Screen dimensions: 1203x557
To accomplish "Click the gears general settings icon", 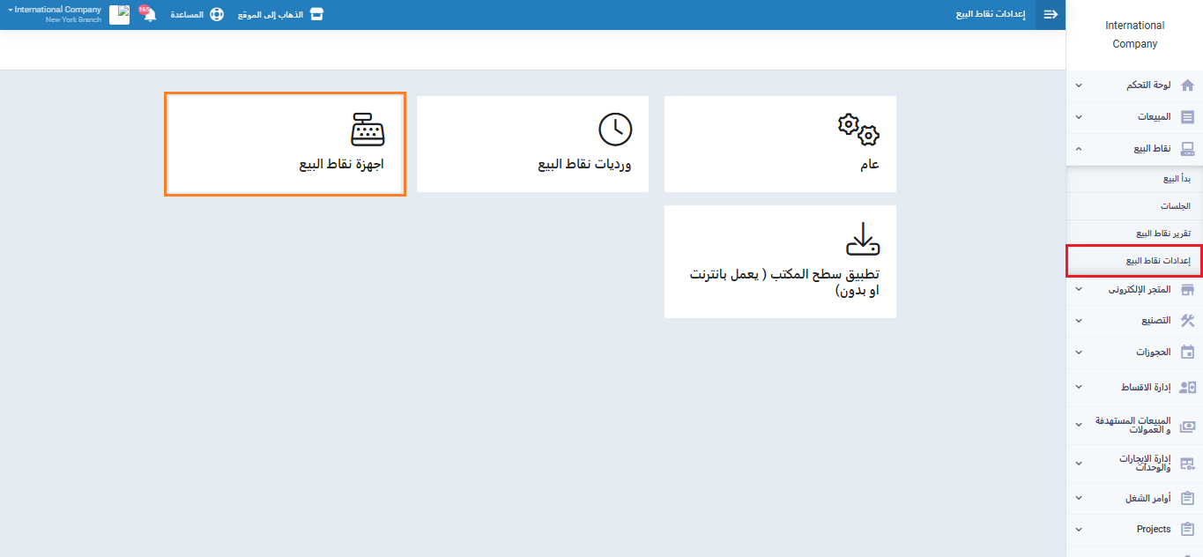I will pos(858,129).
